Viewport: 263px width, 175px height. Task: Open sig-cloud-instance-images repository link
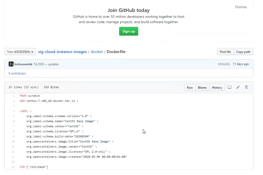click(x=63, y=52)
